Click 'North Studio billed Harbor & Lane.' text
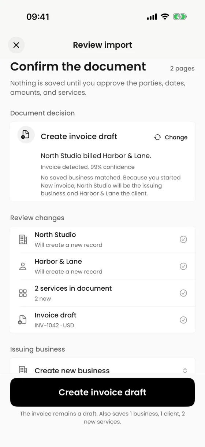Screen dimensions: 205x447 (96, 156)
